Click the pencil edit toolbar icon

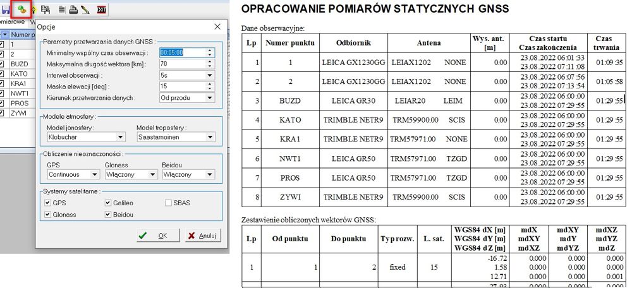[85, 9]
